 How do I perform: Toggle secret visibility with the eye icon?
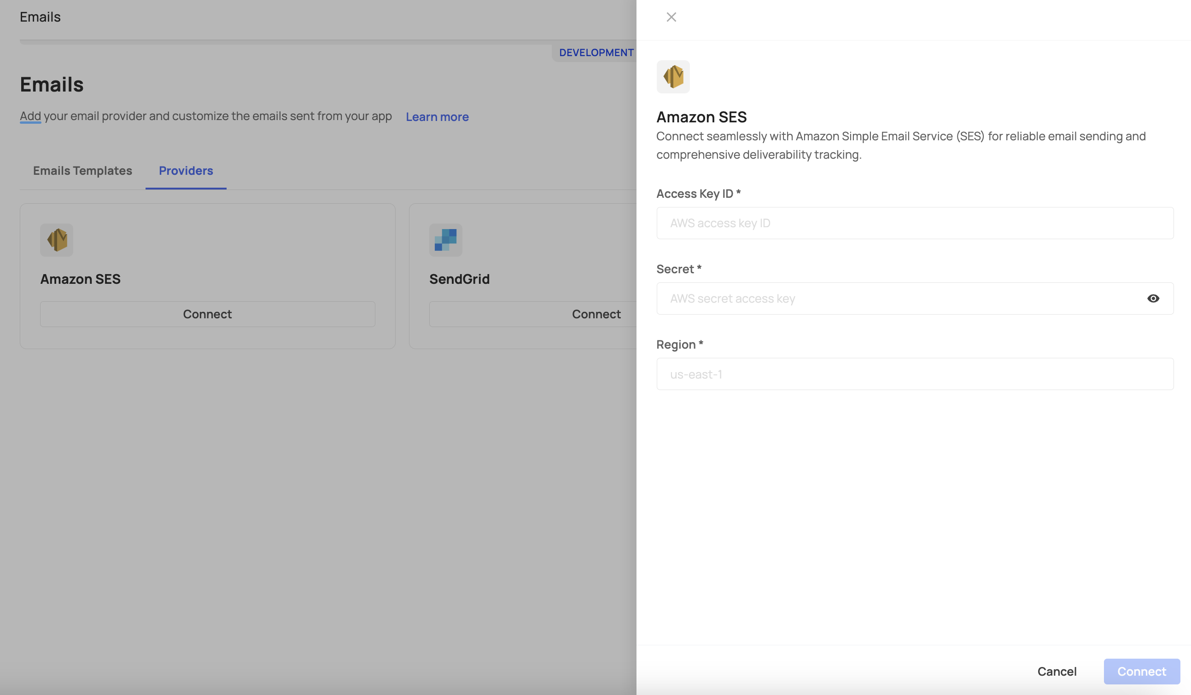click(x=1153, y=299)
